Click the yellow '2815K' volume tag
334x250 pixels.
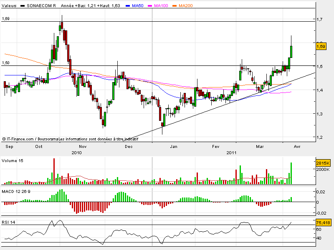click(x=323, y=163)
